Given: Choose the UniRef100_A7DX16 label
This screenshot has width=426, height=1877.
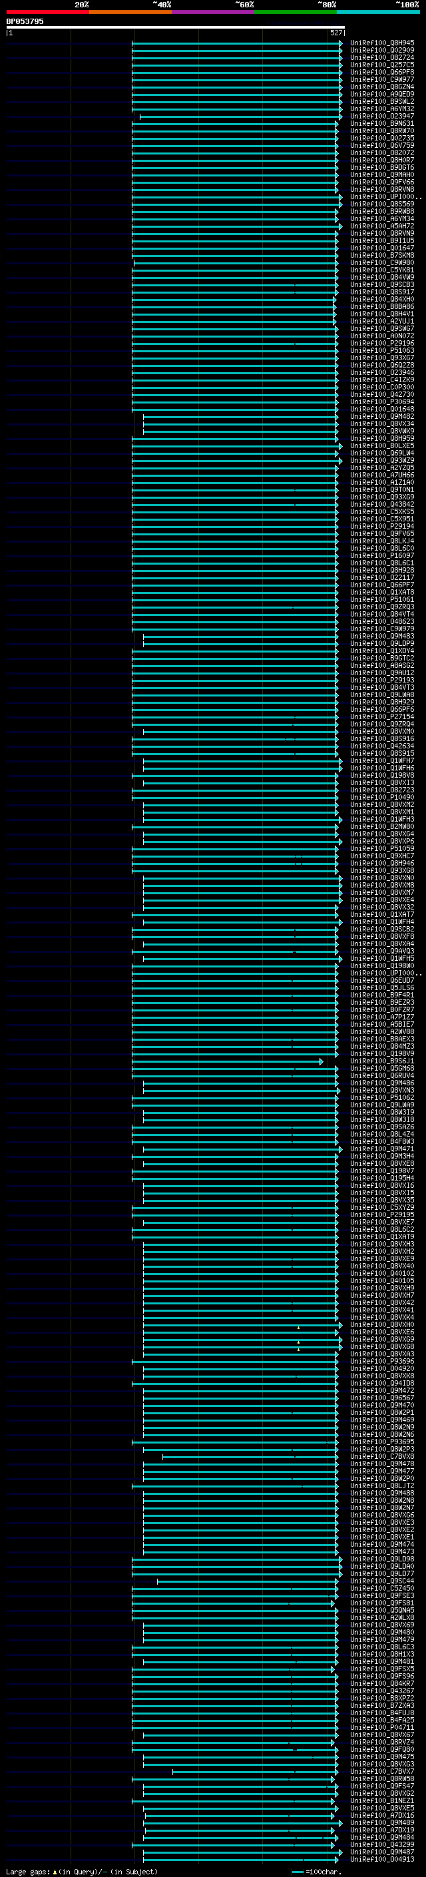Looking at the screenshot, I should pyautogui.click(x=382, y=1815).
